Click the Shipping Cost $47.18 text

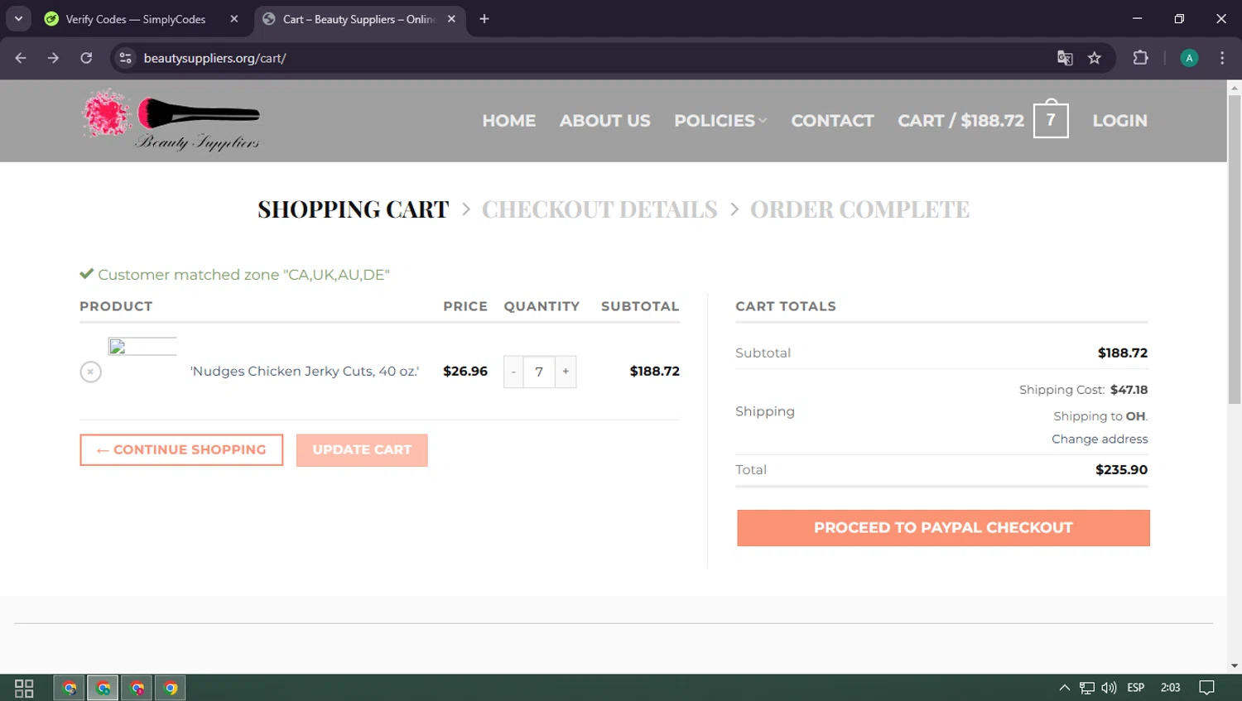[1083, 390]
